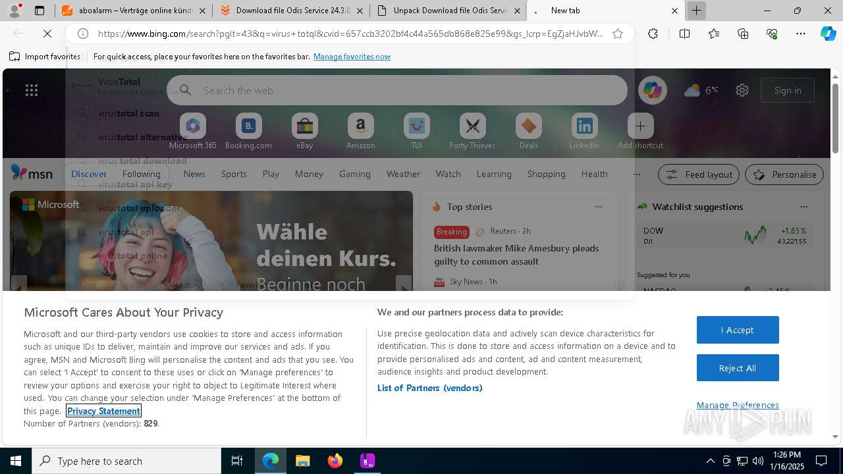Click the Sign in button

point(788,90)
